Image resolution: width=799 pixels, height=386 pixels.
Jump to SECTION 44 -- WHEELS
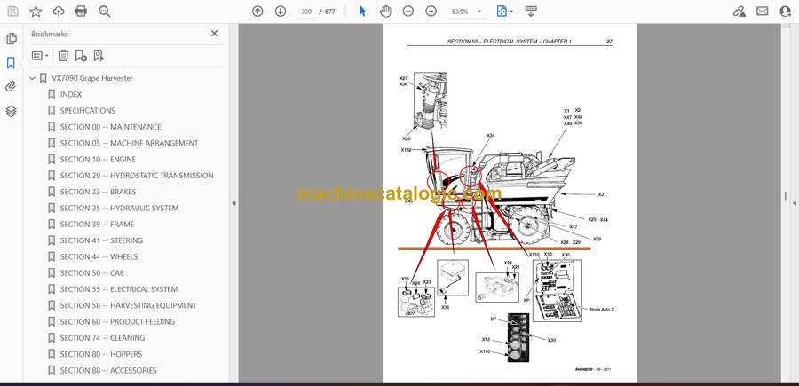coord(99,256)
